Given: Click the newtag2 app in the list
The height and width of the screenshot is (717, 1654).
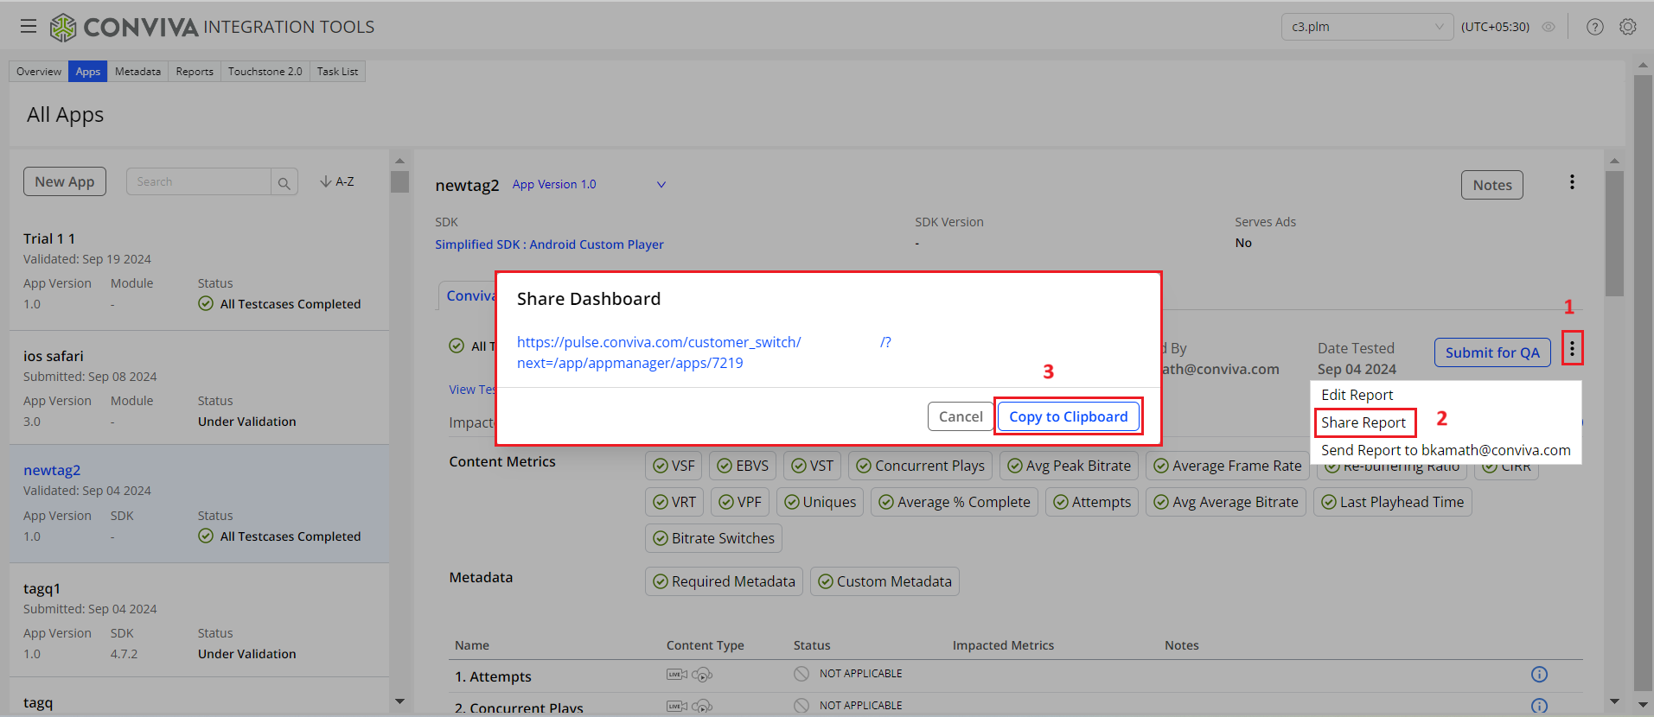Looking at the screenshot, I should click(x=199, y=504).
